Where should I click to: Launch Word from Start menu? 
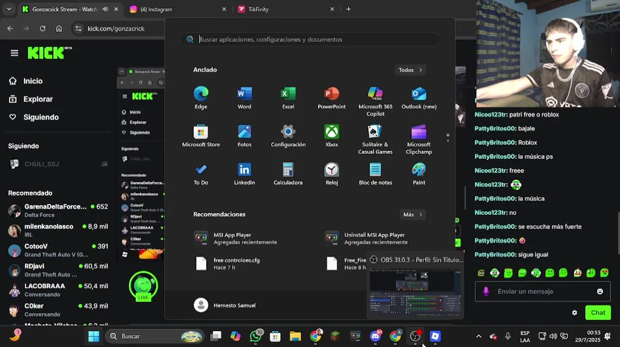[244, 98]
